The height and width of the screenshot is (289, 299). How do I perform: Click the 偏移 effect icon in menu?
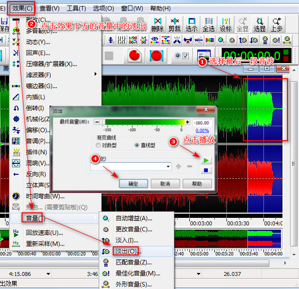click(x=16, y=130)
